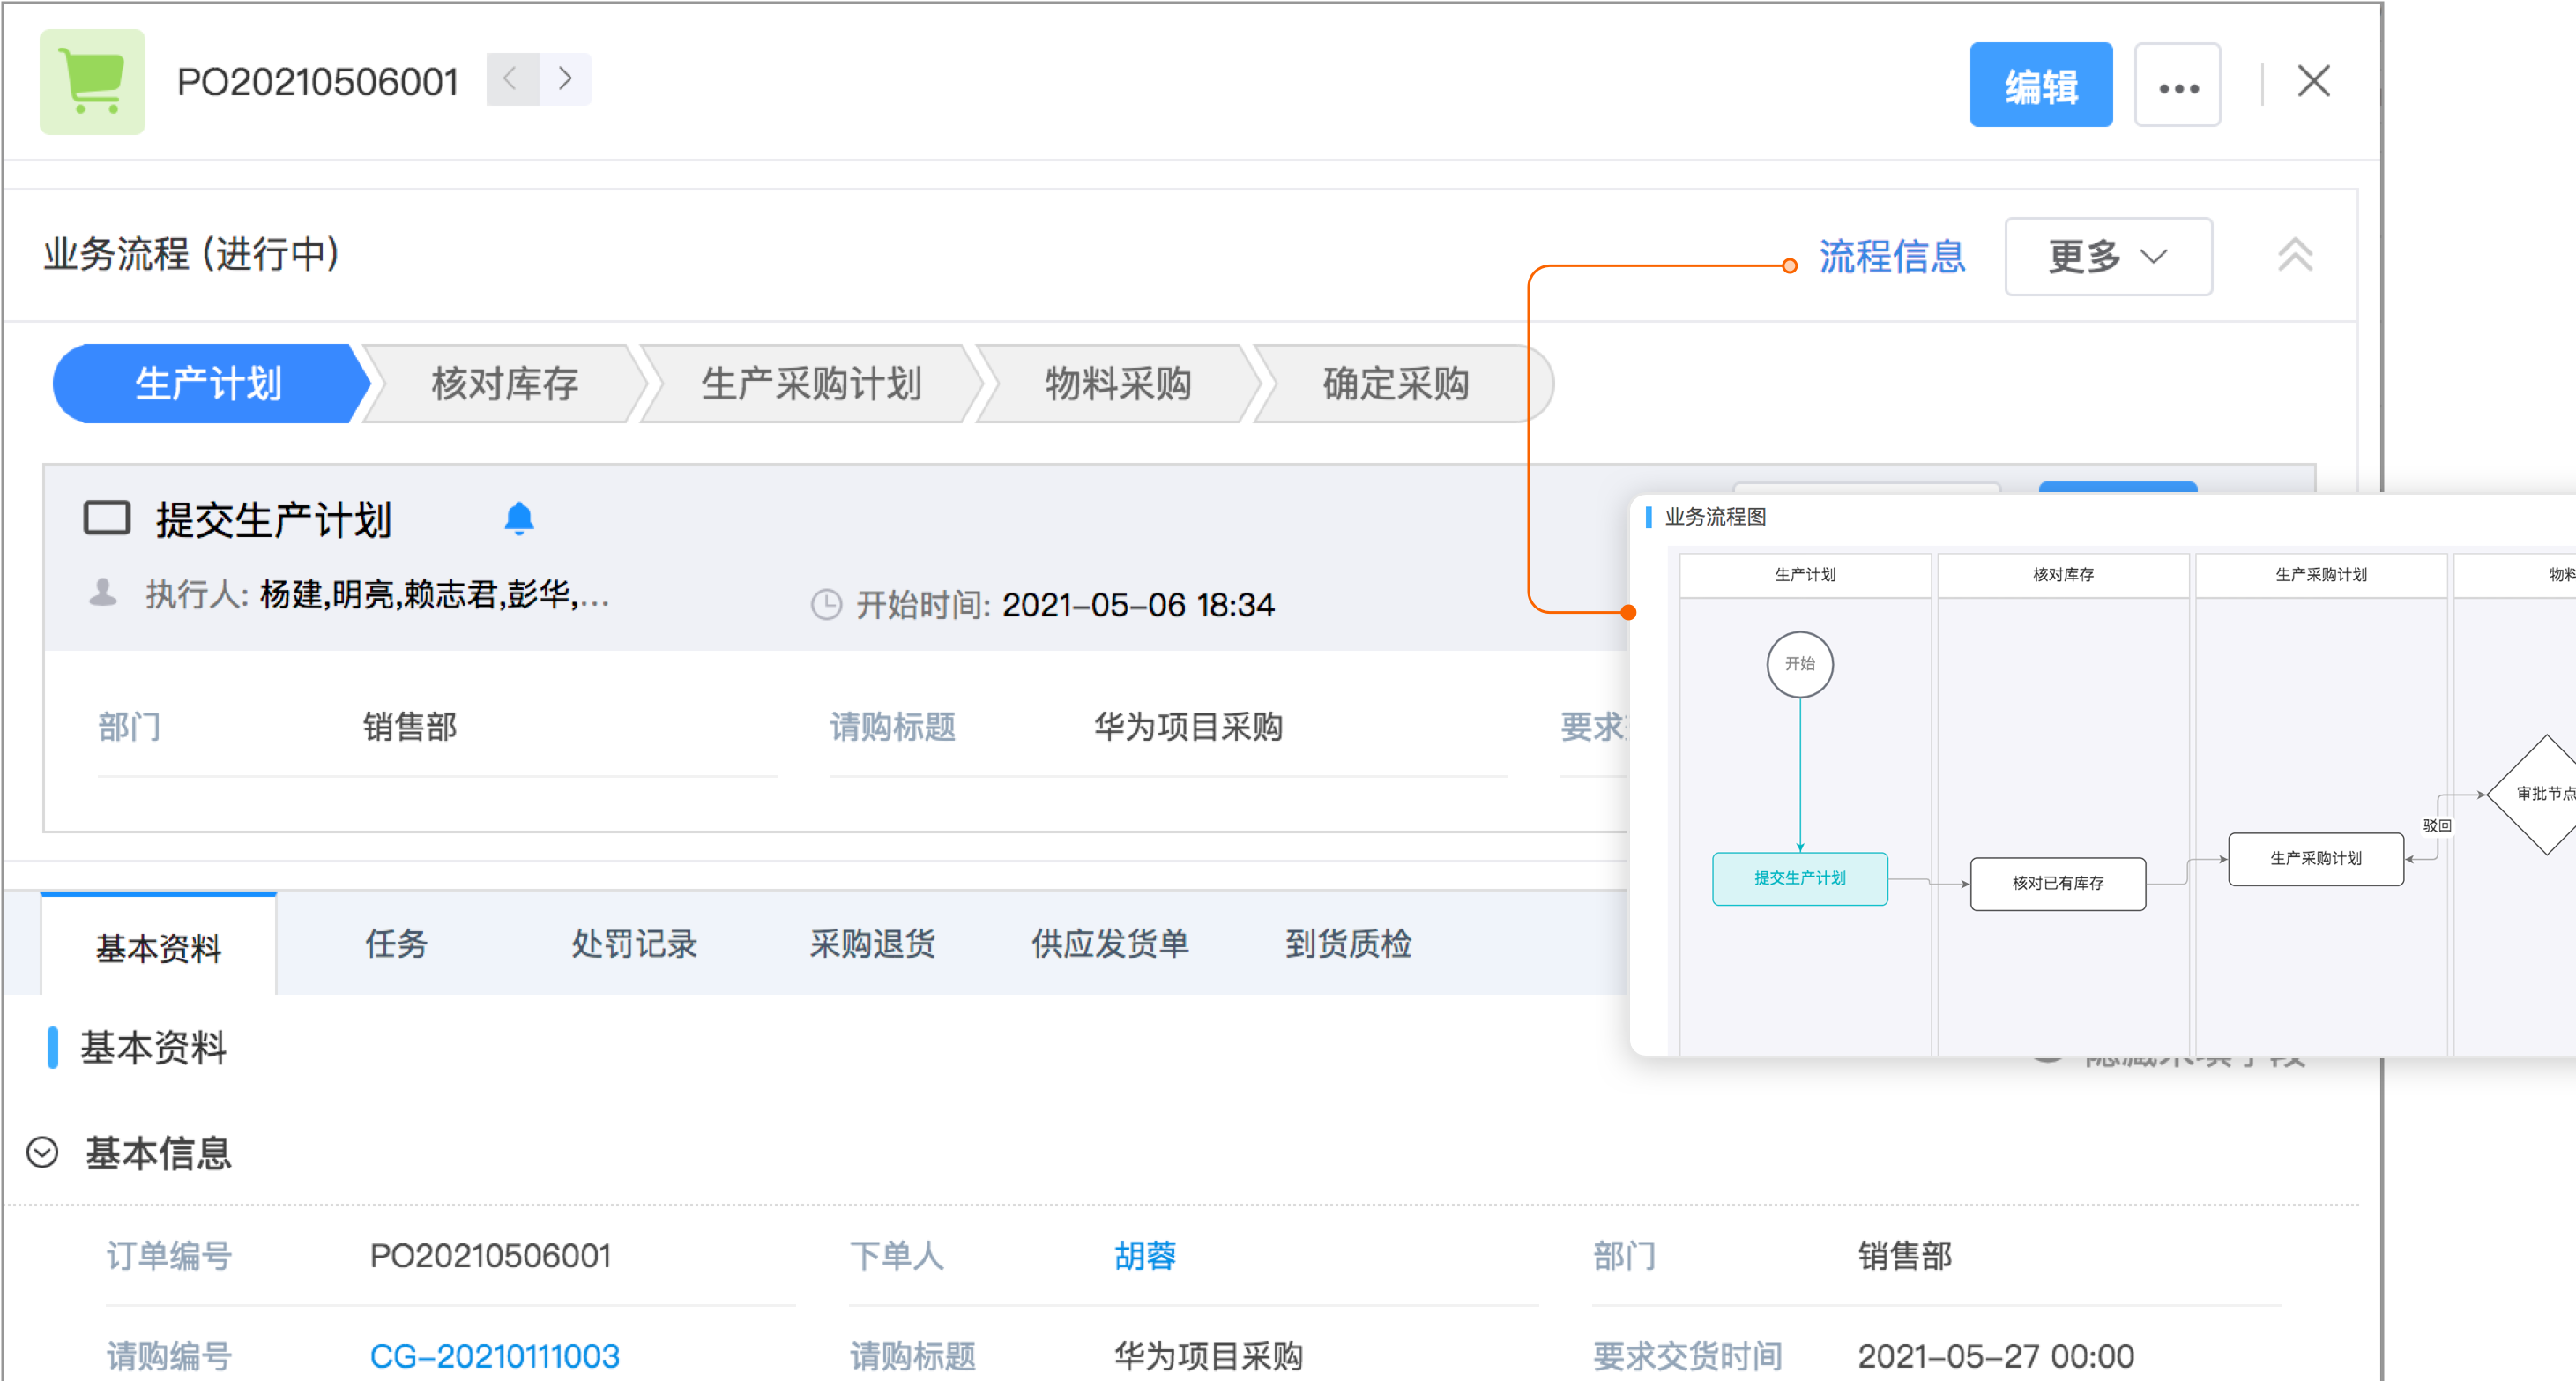Collapse the 业务流程 section with double chevron
The width and height of the screenshot is (2576, 1381).
2295,255
